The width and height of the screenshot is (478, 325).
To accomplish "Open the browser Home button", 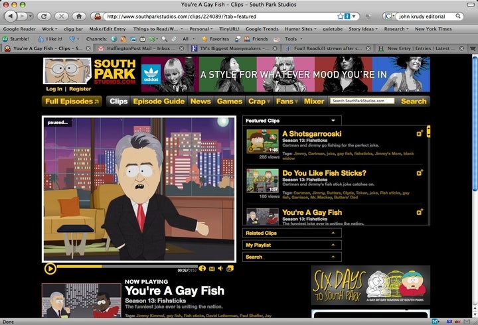I will tap(79, 16).
